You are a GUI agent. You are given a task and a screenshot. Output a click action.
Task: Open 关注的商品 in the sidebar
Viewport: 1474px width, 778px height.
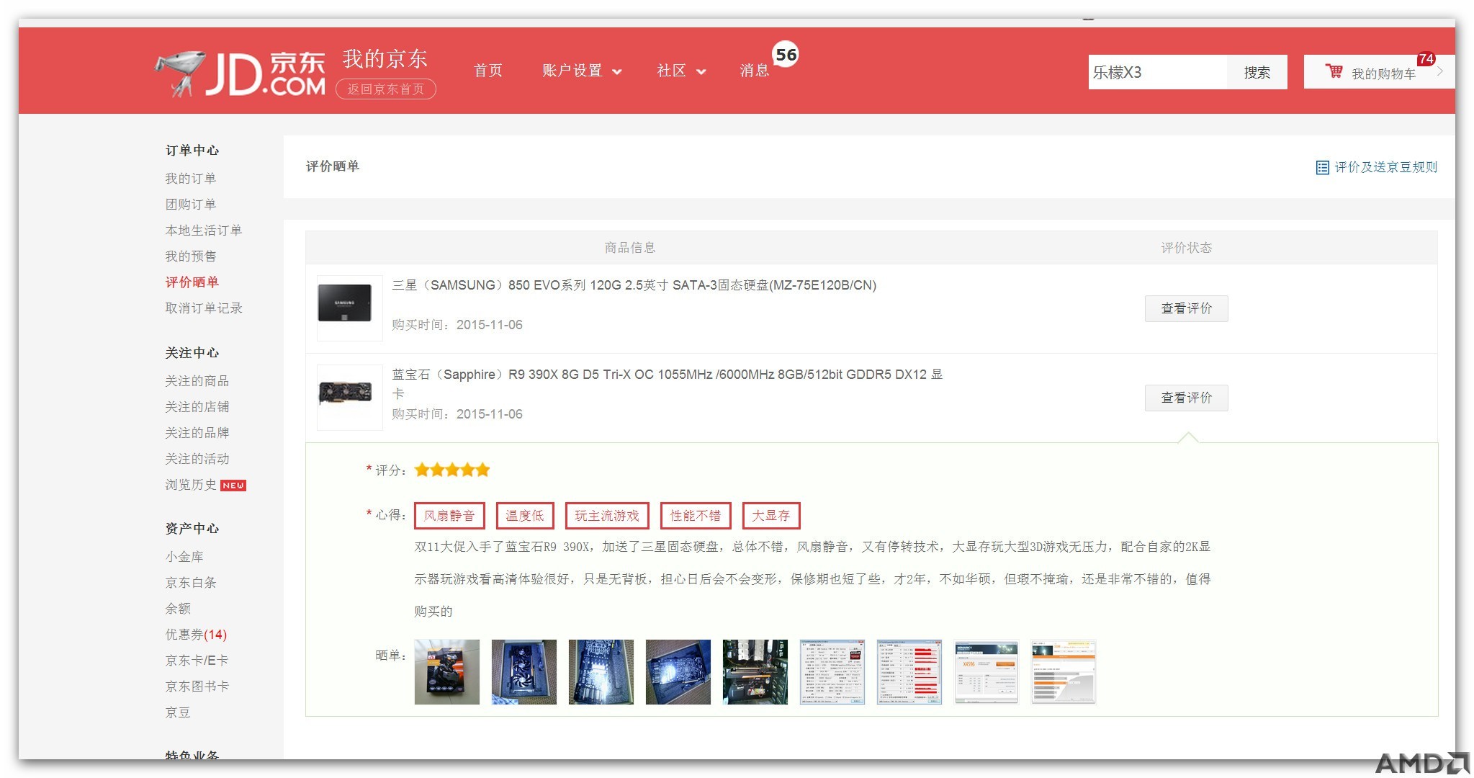(197, 381)
